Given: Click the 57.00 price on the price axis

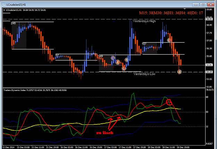Looking at the screenshot, I should point(209,41).
